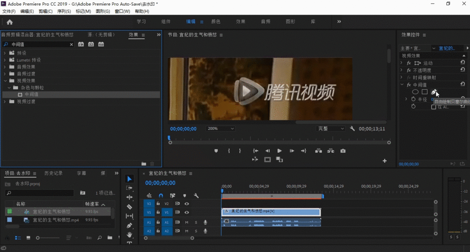
Task: Create new custom bin in effects panel
Action: coord(144,164)
